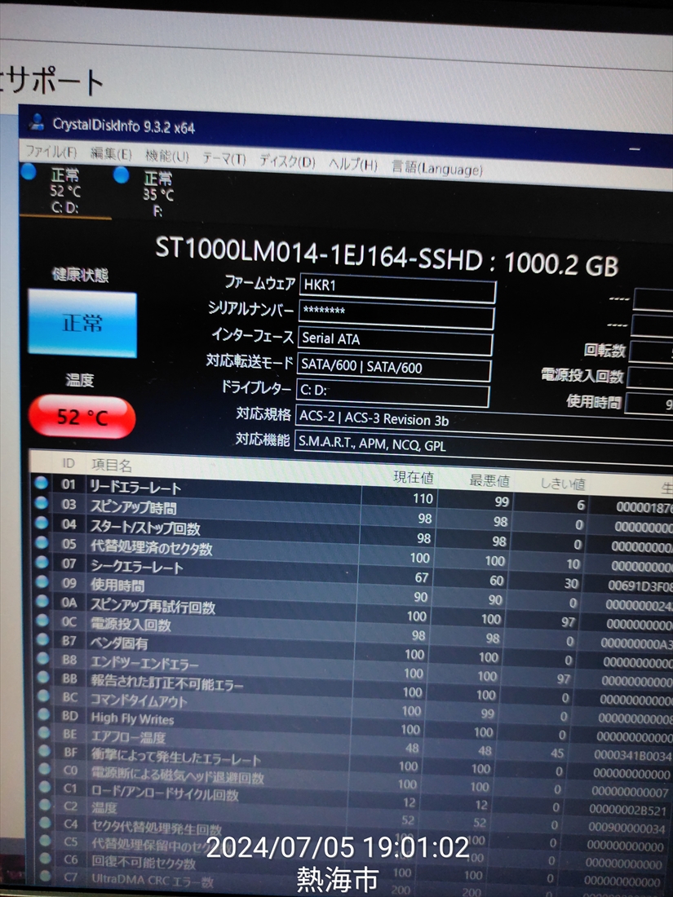Minimize the CrystalDiskInfo window
Screen dimensions: 673x897
click(x=634, y=149)
